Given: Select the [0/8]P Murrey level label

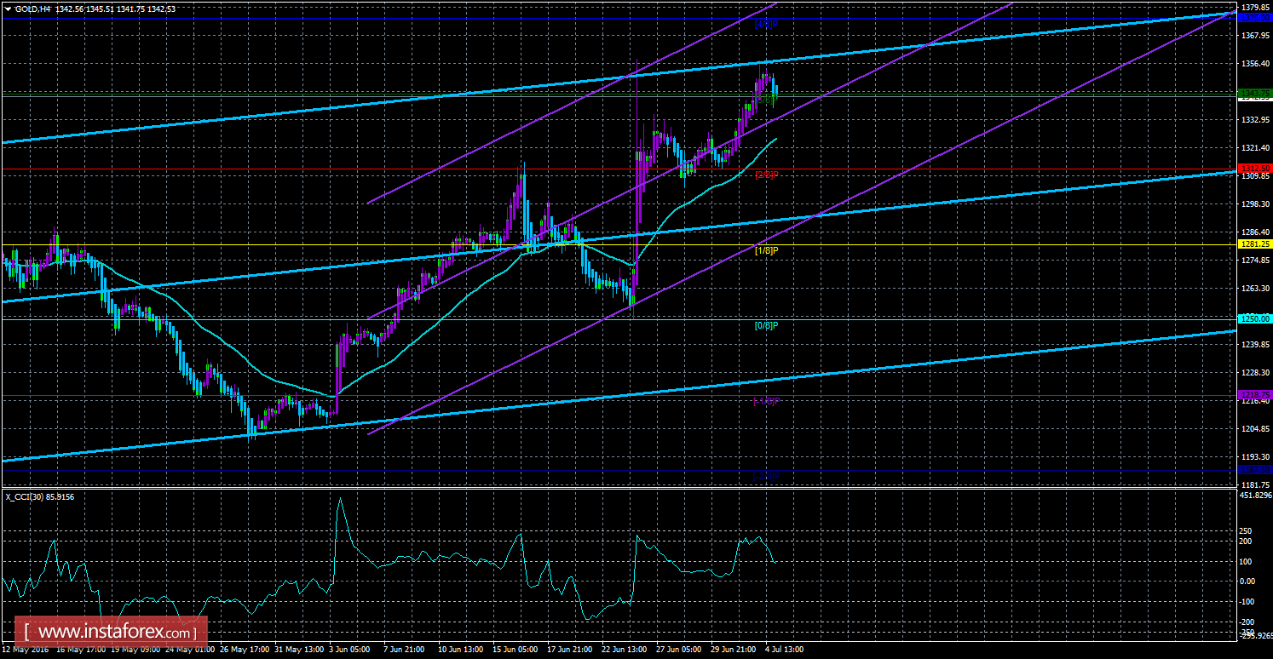Looking at the screenshot, I should point(767,325).
